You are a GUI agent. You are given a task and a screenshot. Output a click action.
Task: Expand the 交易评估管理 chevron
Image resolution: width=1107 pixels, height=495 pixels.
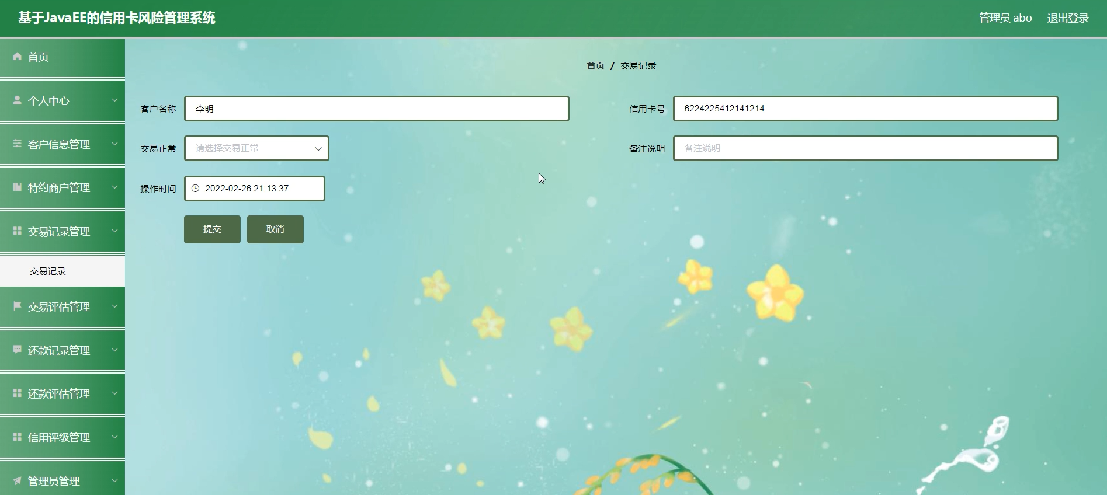[114, 306]
